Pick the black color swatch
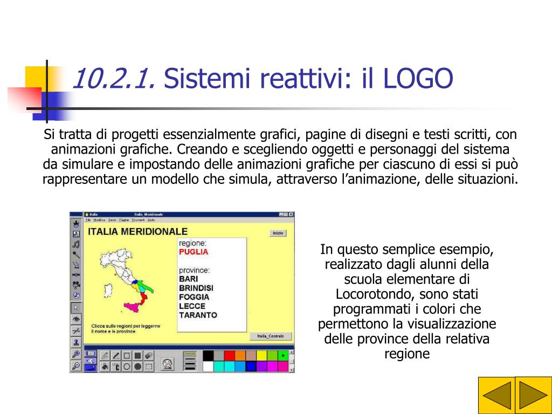Viewport: 552px width, 414px height. pos(208,356)
